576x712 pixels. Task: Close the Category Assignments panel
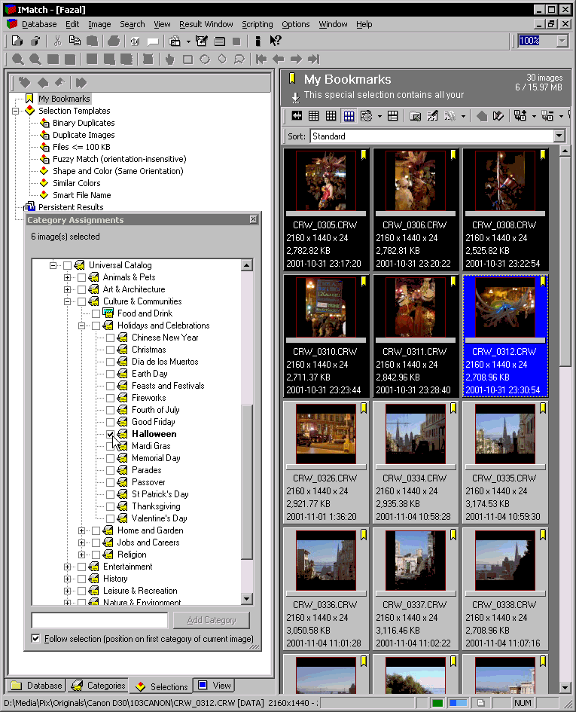[x=254, y=219]
